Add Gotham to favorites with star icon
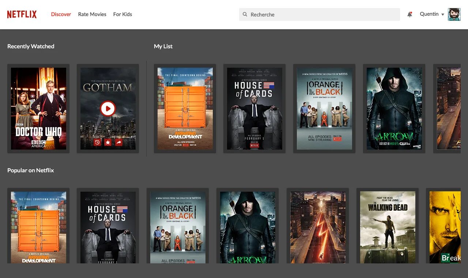This screenshot has height=278, width=468. (108, 142)
